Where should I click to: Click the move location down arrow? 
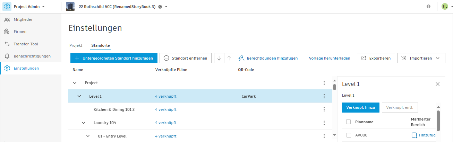[x=219, y=58]
